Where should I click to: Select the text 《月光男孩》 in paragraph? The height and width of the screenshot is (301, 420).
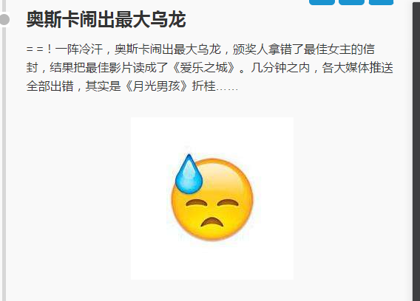(156, 86)
